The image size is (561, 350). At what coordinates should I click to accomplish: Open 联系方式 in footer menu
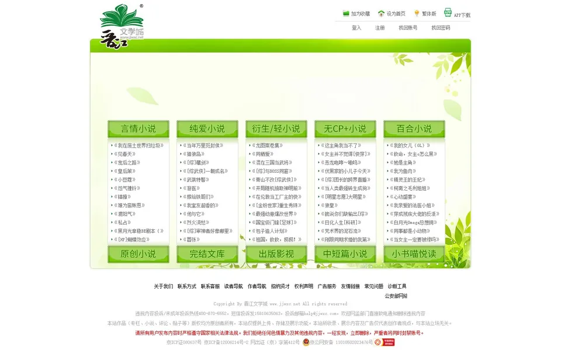click(187, 286)
